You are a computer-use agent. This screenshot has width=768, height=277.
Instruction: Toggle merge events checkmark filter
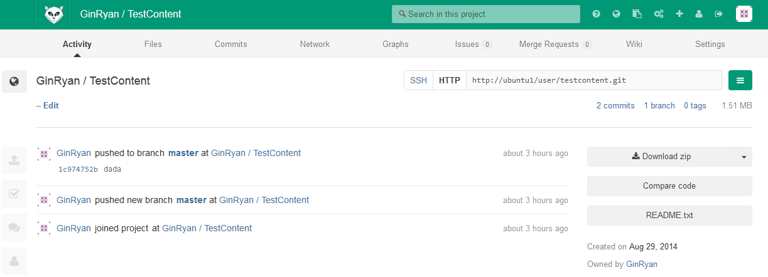click(x=14, y=194)
